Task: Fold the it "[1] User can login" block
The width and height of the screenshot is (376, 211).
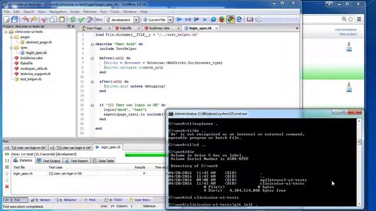Action: [92, 105]
